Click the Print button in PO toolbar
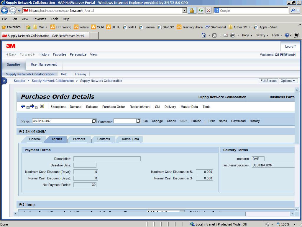 click(211, 121)
